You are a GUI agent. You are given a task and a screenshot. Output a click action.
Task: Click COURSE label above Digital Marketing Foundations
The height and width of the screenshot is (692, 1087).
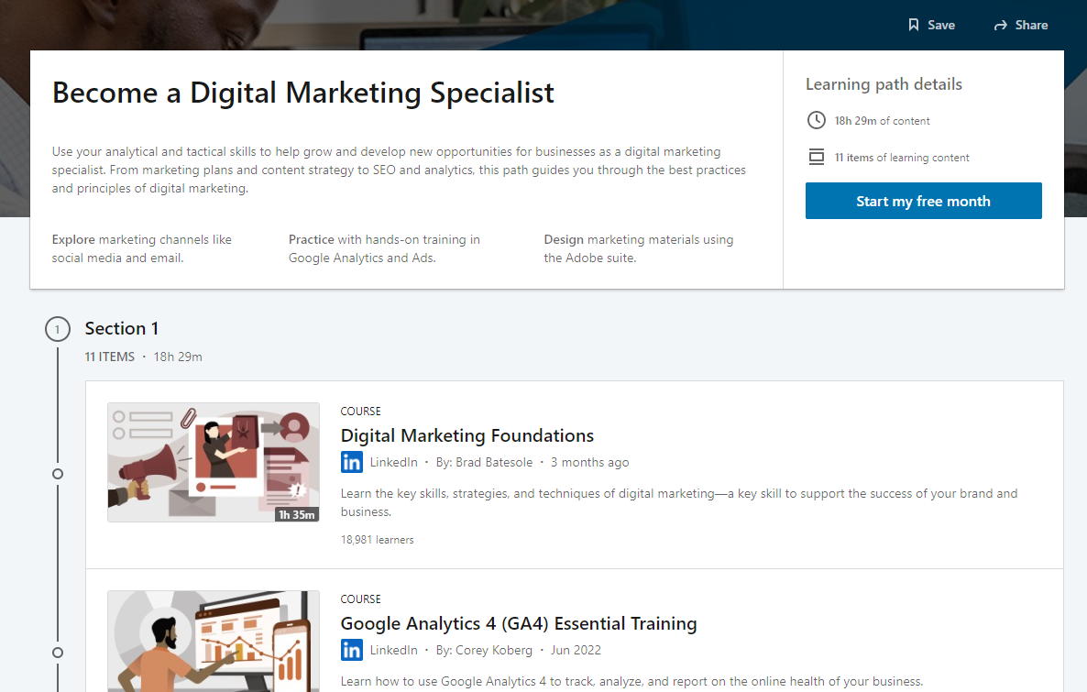360,412
